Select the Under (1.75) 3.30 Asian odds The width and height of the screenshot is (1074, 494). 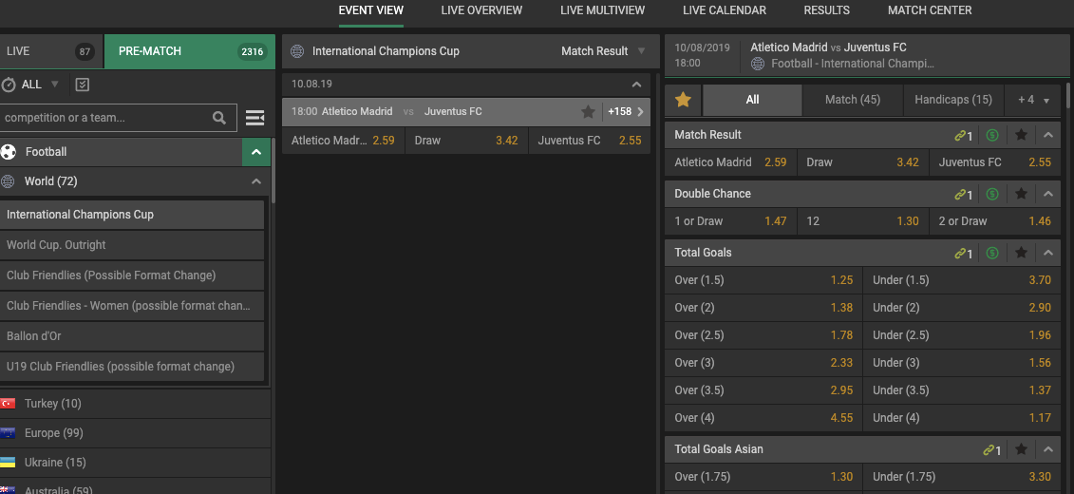962,477
